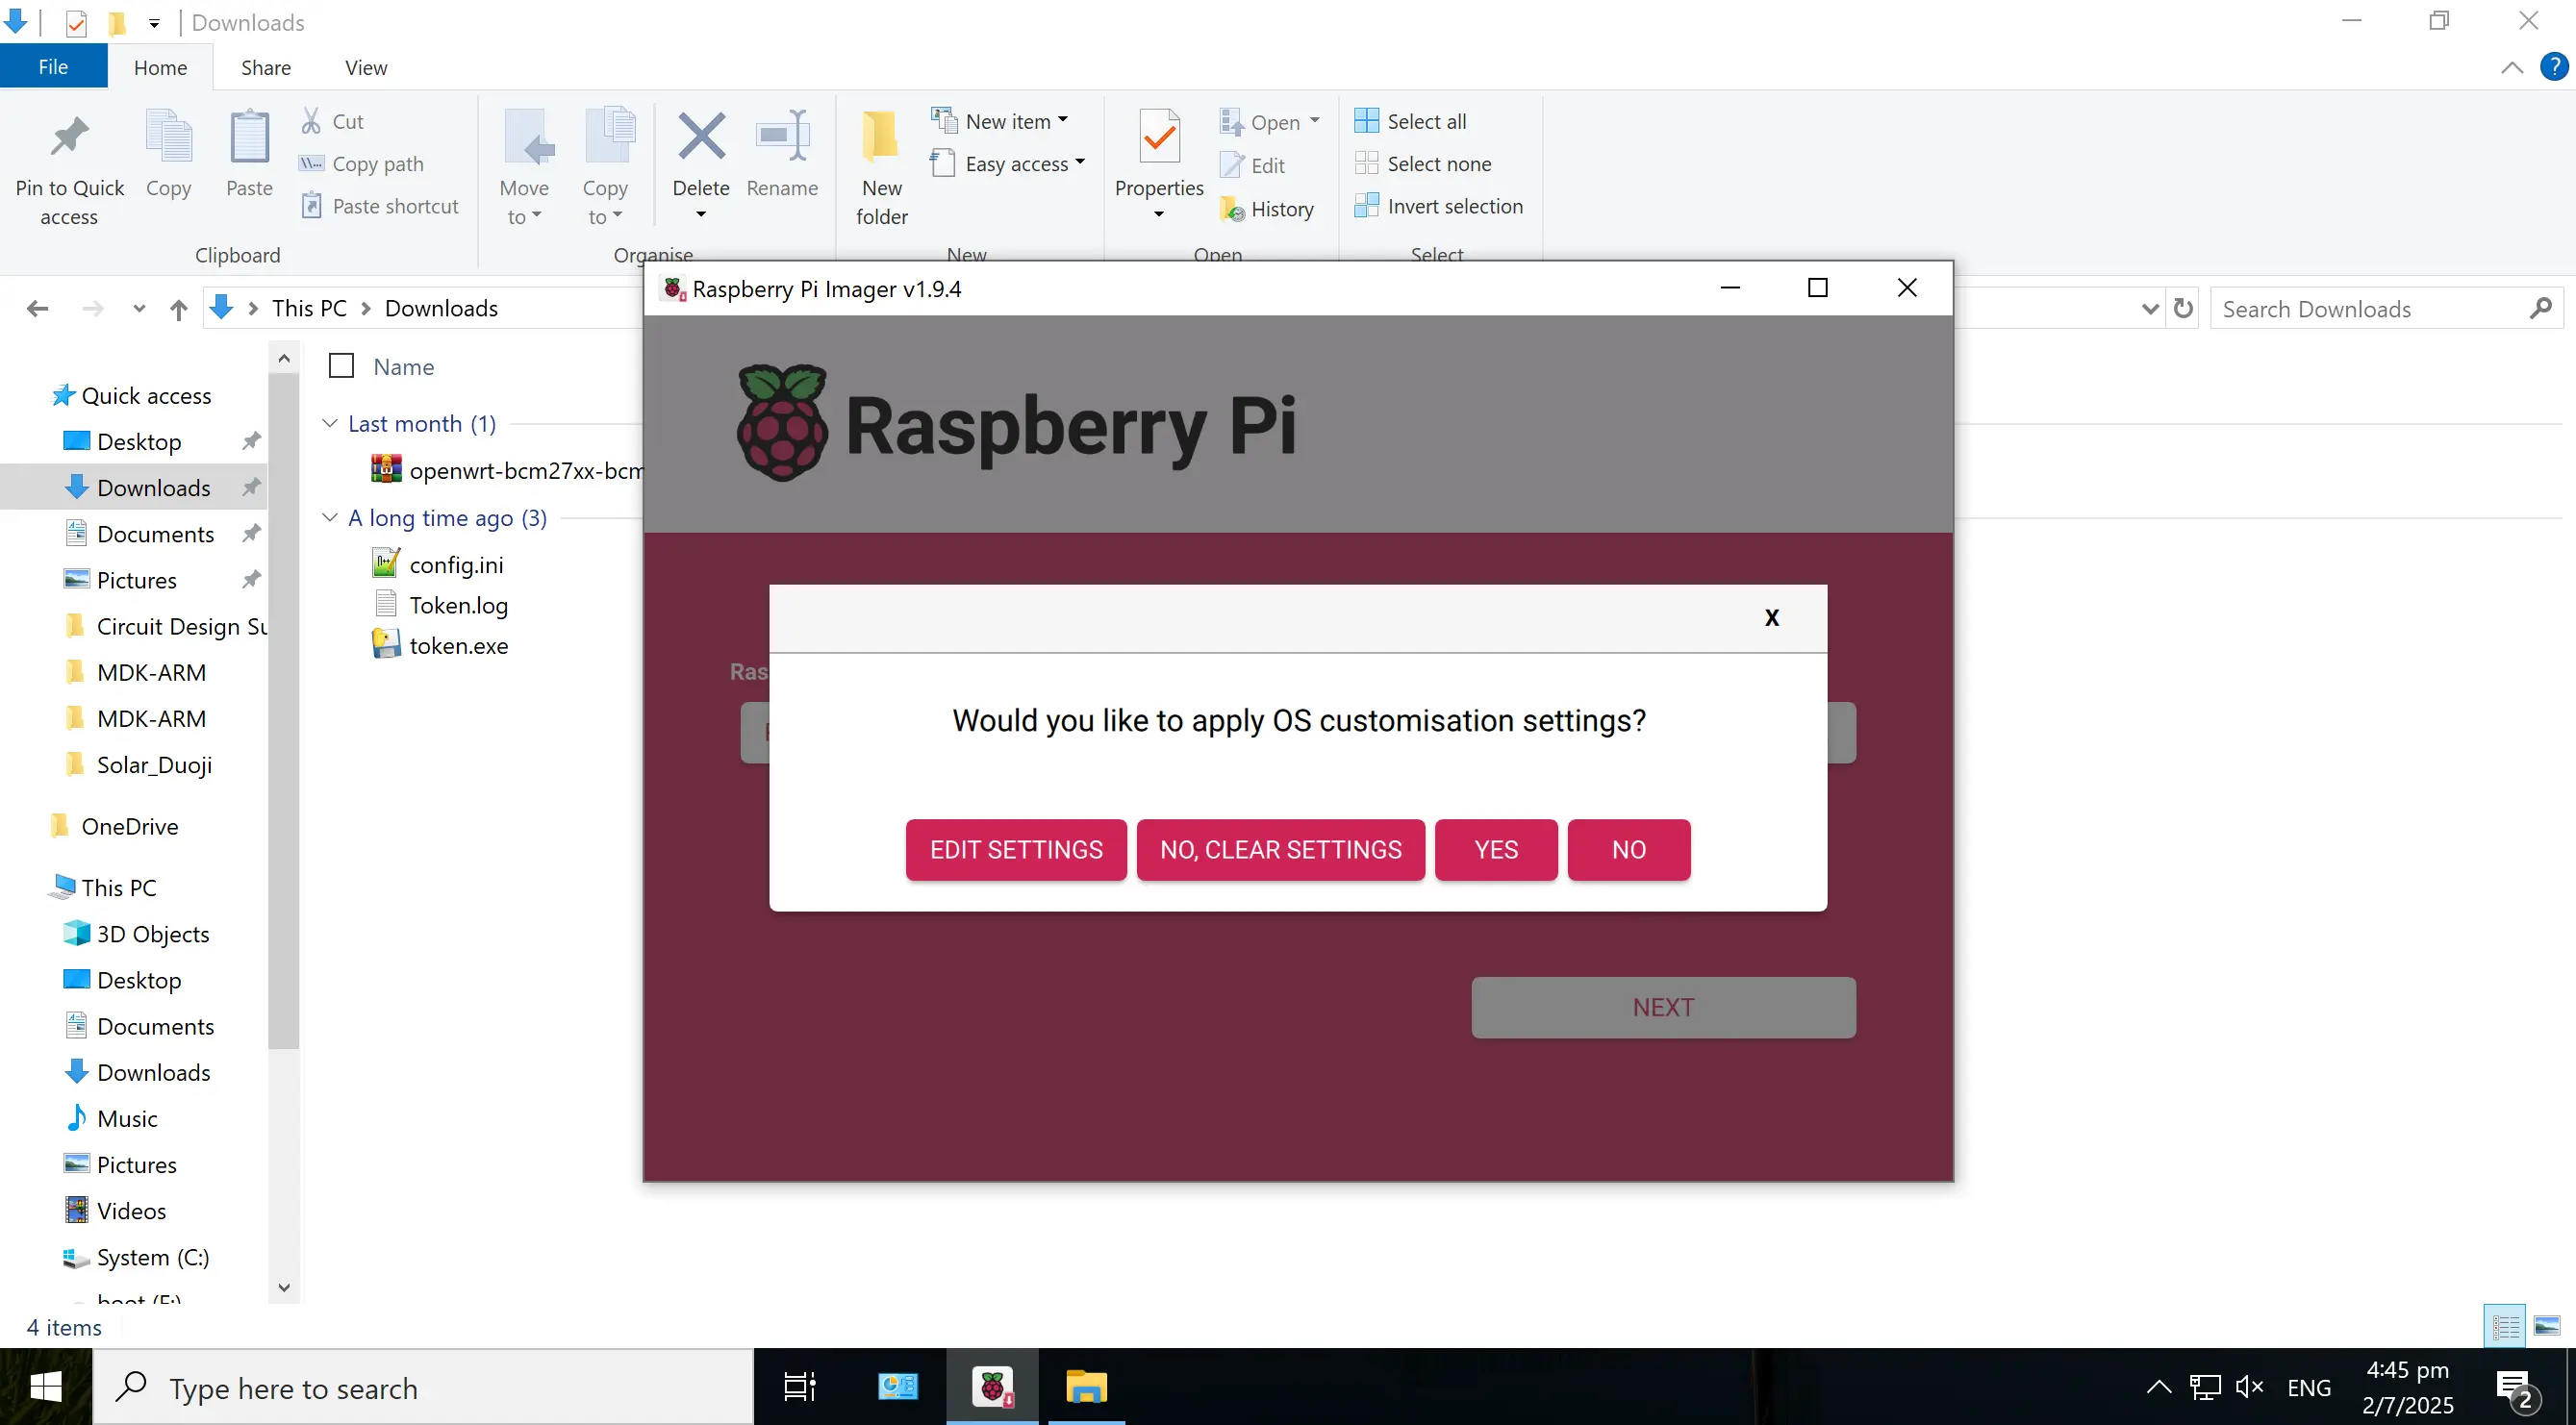2576x1425 pixels.
Task: Select Solar_Duoji in navigation pane
Action: [154, 764]
